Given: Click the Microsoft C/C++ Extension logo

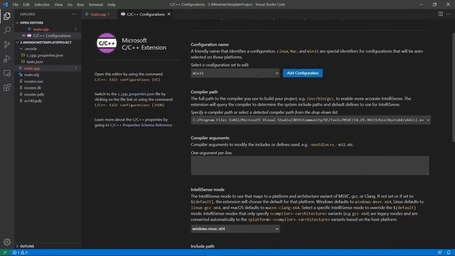Looking at the screenshot, I should [107, 43].
